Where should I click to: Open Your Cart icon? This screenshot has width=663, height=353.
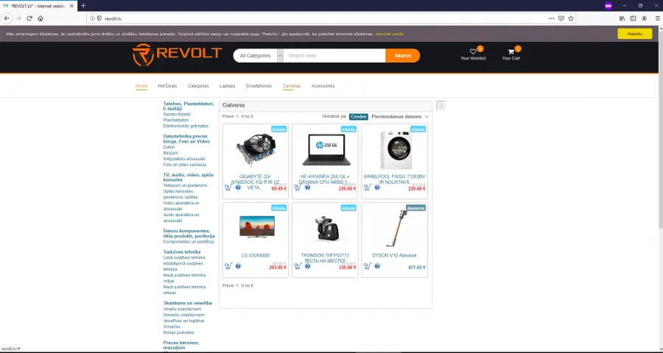point(511,51)
